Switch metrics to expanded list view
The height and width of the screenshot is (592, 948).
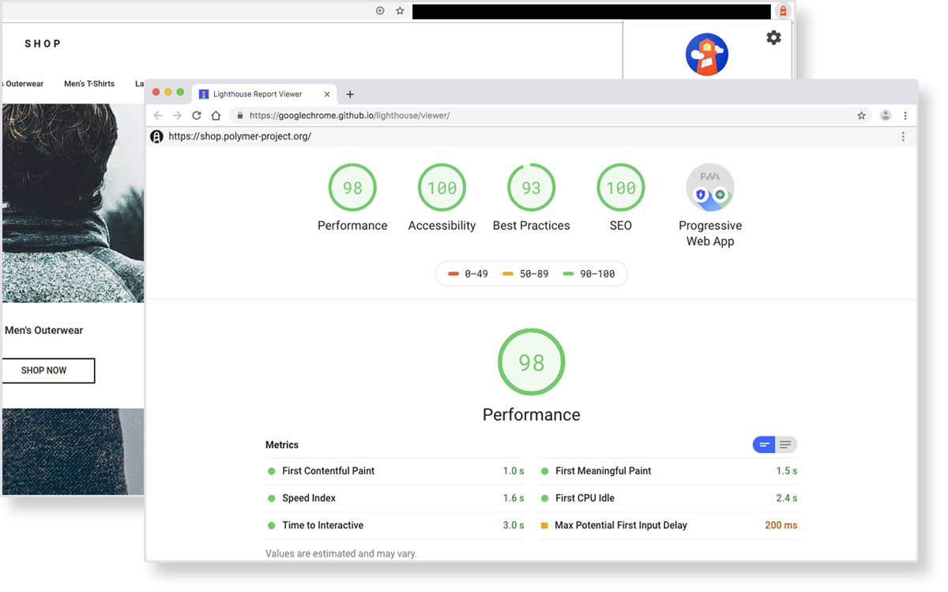(785, 445)
